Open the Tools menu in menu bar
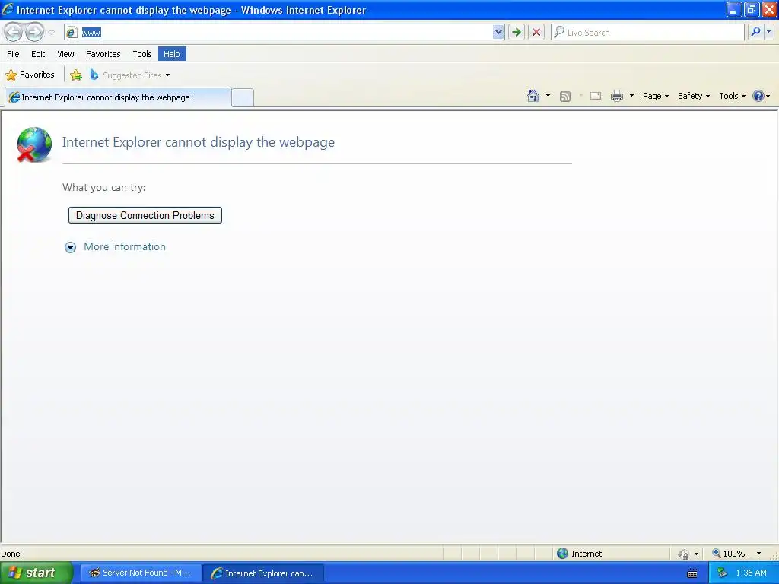 point(142,54)
